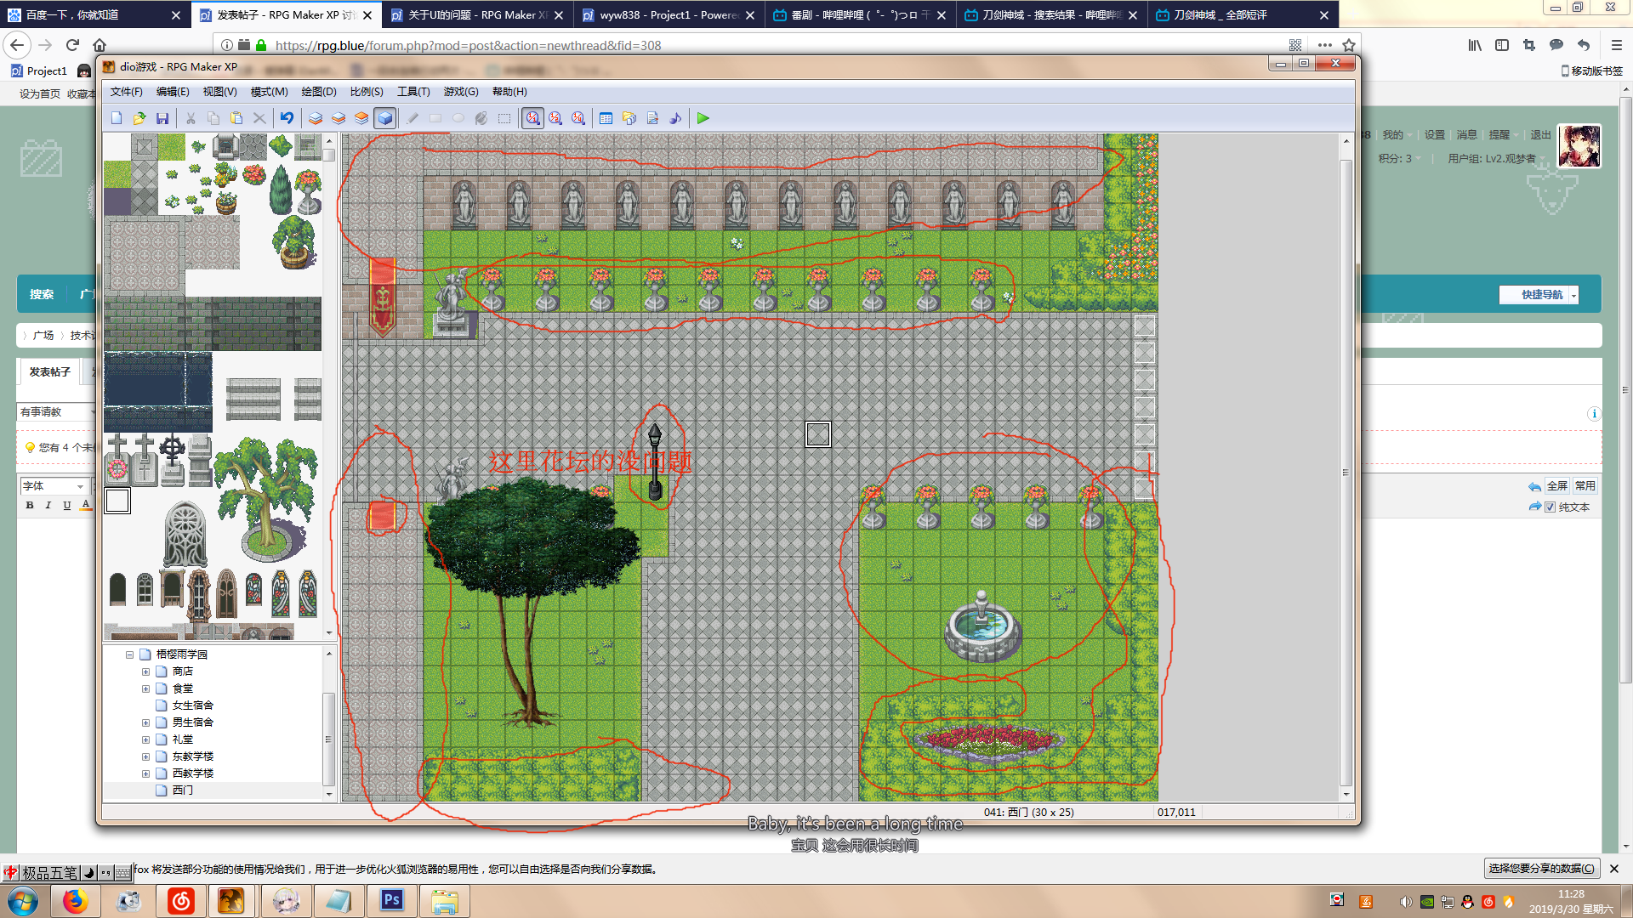Expand the 西教学楼 map node
The image size is (1633, 918).
145,773
